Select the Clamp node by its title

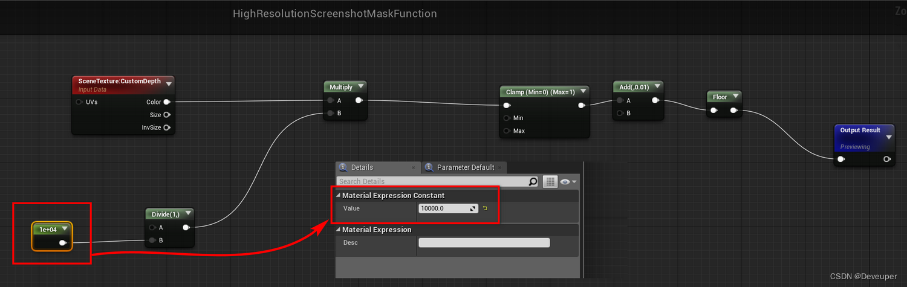click(540, 92)
